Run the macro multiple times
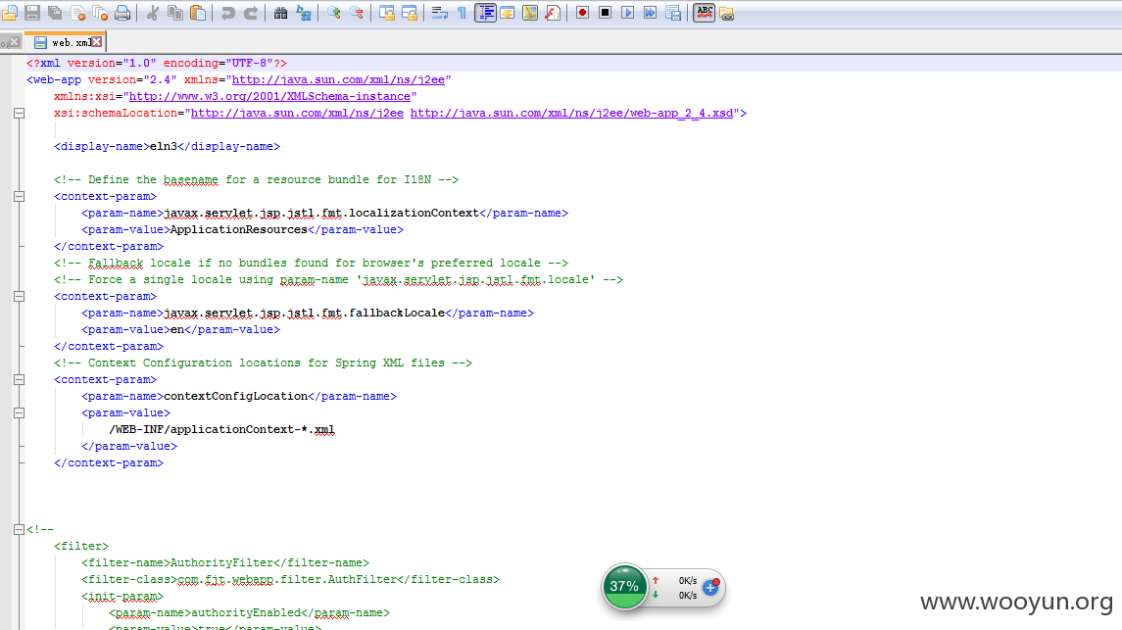1122x630 pixels. point(651,13)
